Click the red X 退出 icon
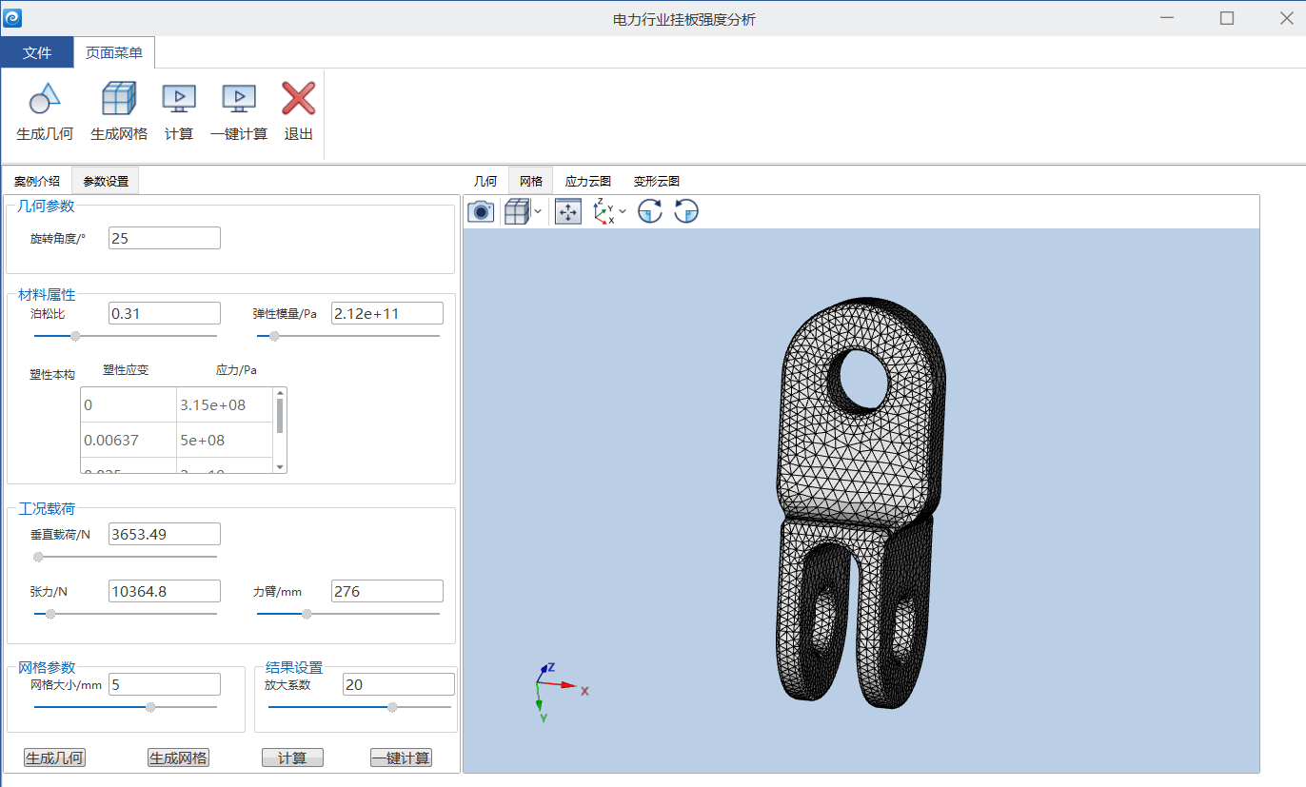Image resolution: width=1306 pixels, height=787 pixels. click(x=299, y=98)
